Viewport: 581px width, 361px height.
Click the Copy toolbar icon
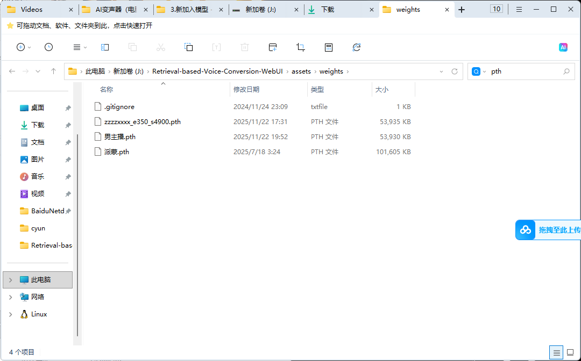pos(133,47)
